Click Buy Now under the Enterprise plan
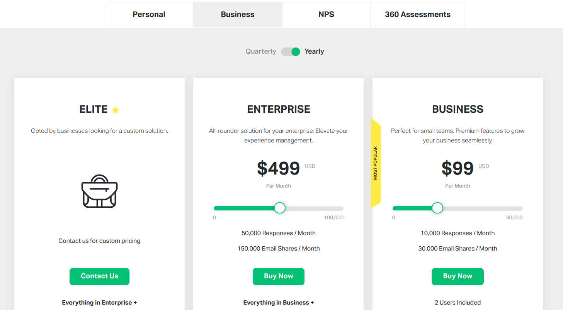Viewport: 563px width, 310px height. pyautogui.click(x=278, y=276)
